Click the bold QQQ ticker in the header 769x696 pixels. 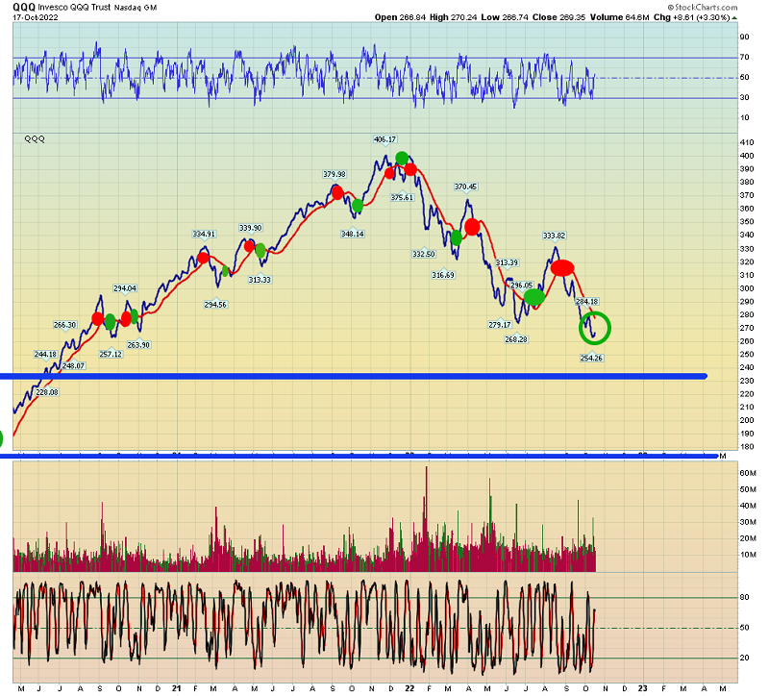tap(24, 7)
